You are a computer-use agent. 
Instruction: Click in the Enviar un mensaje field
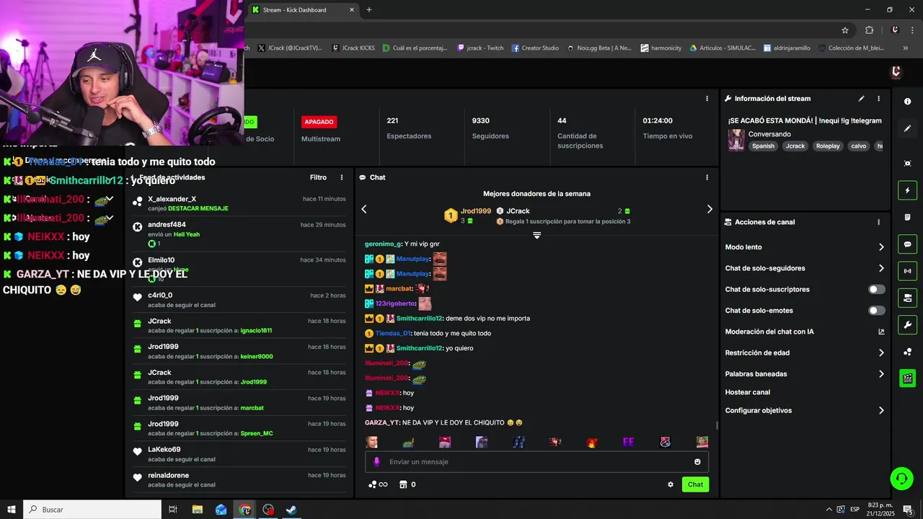click(x=536, y=462)
